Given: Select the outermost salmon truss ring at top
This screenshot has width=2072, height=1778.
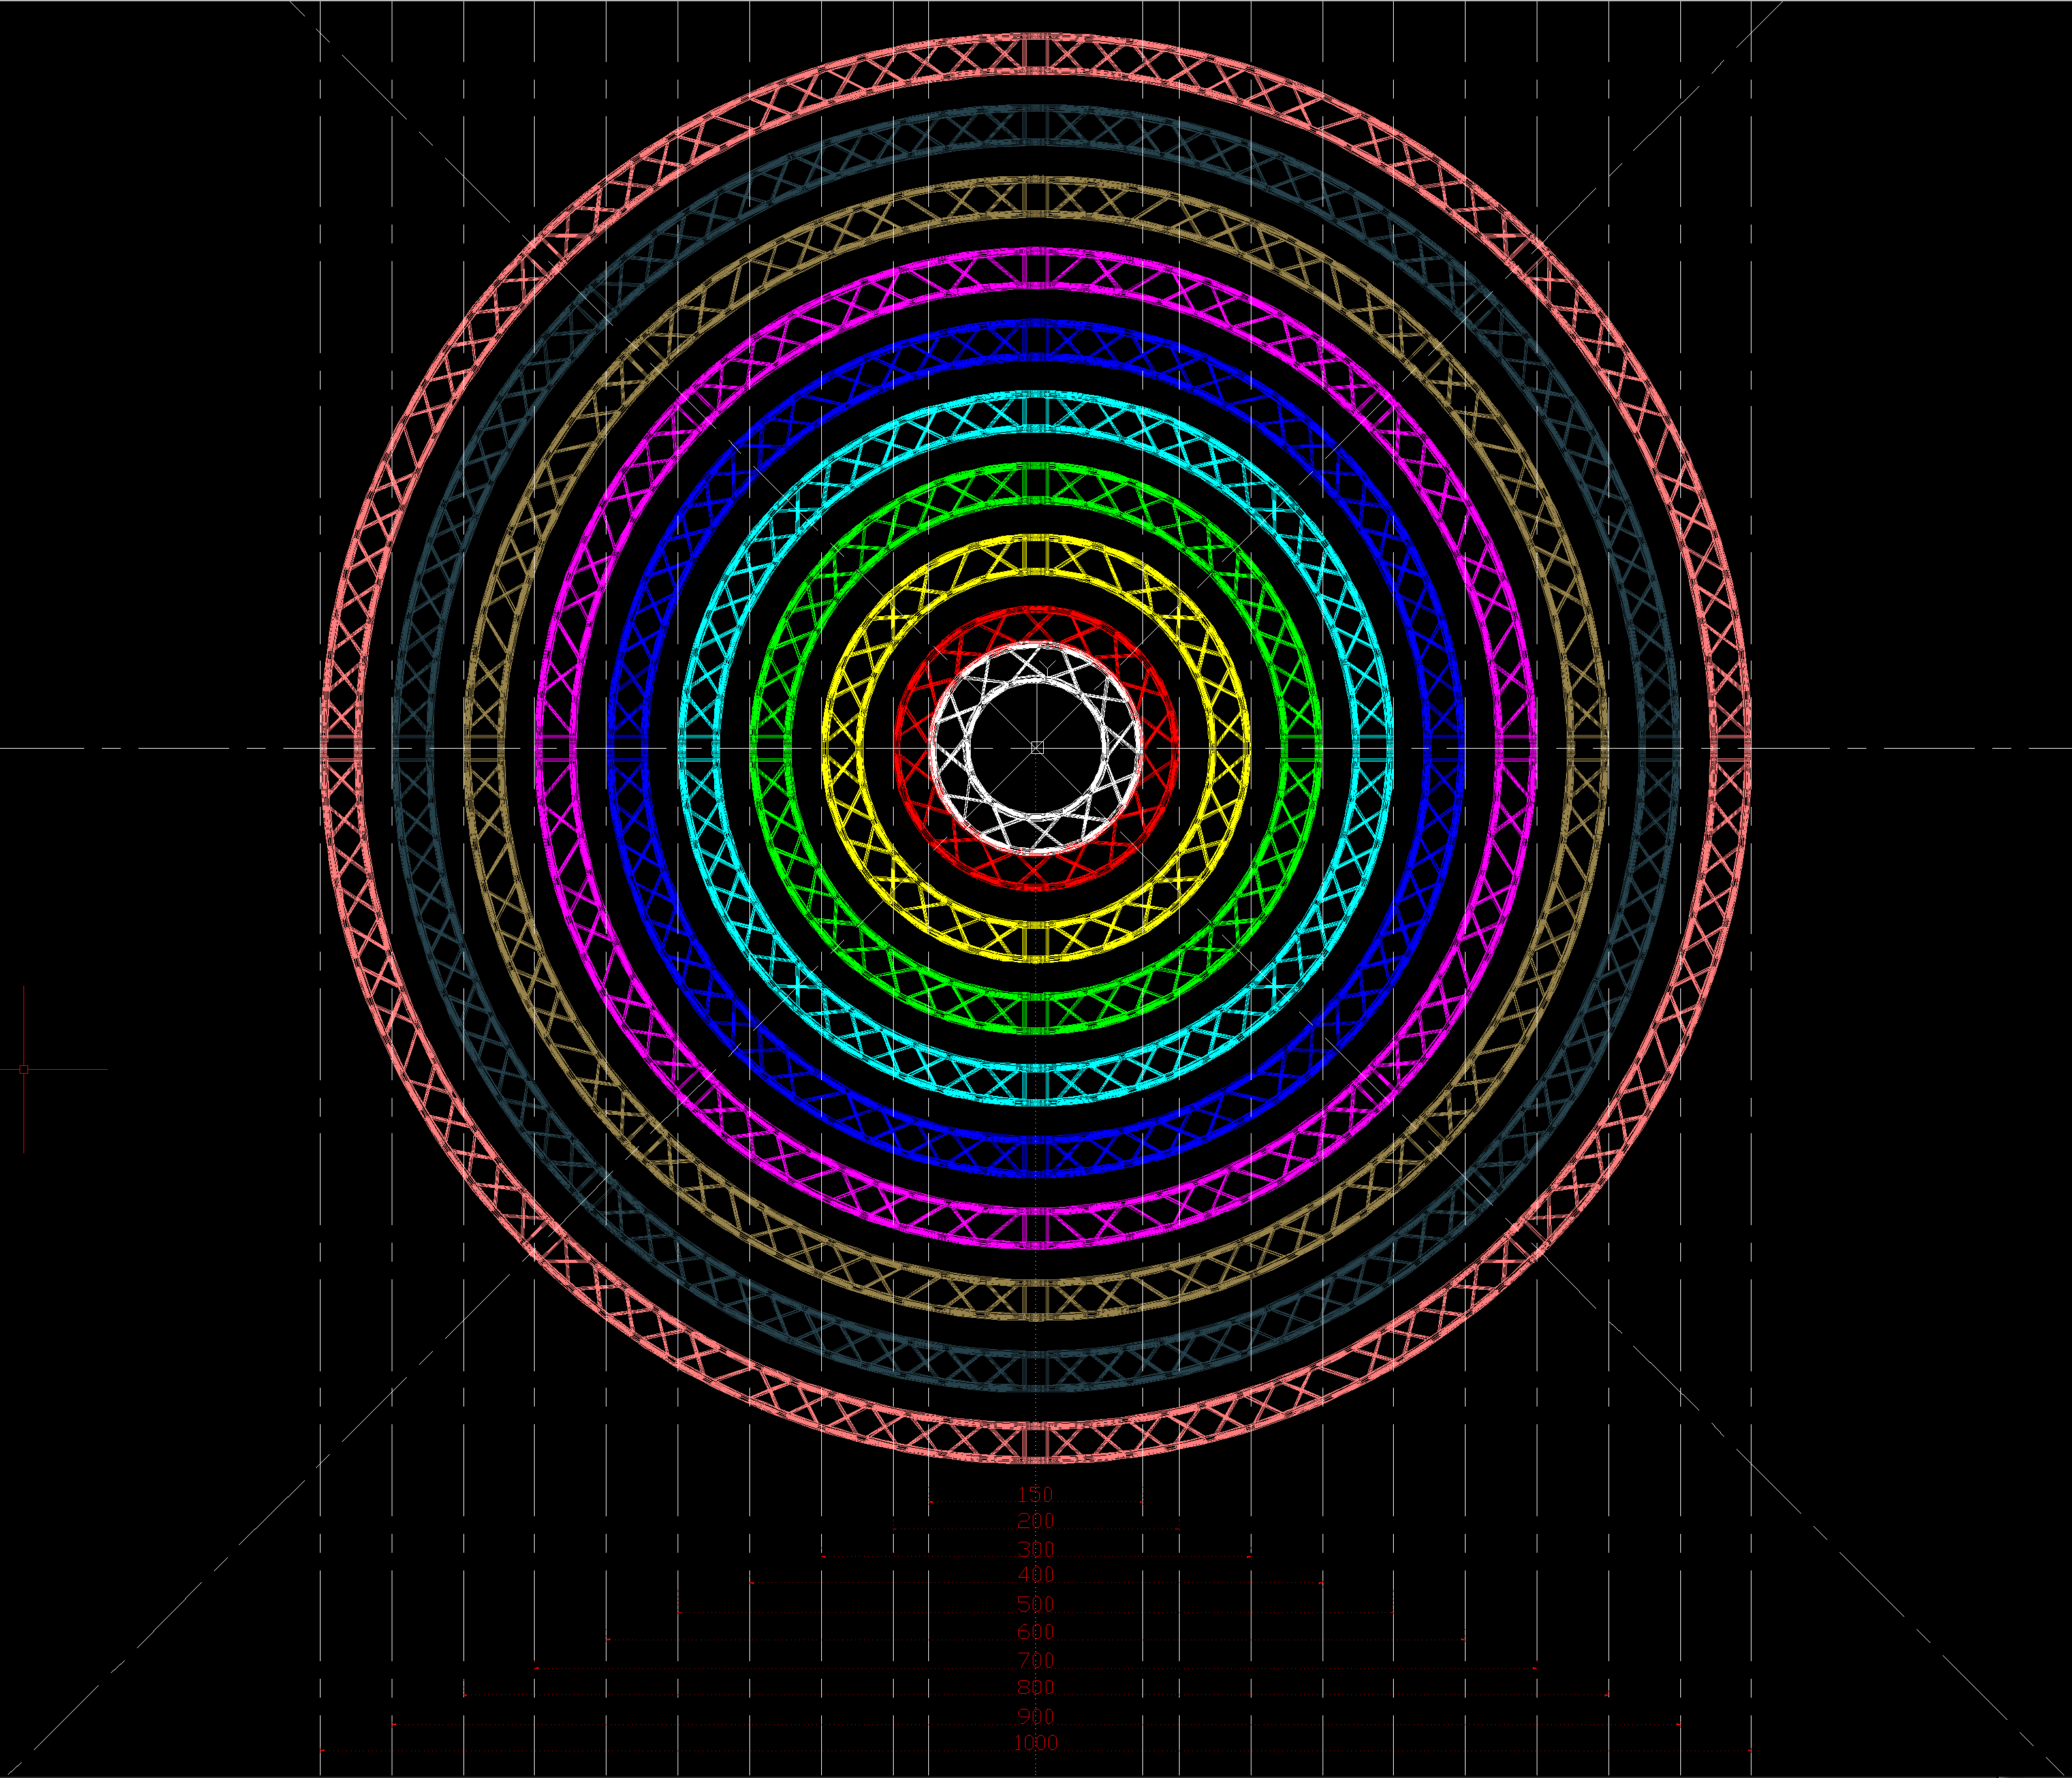Looking at the screenshot, I should tap(1037, 54).
